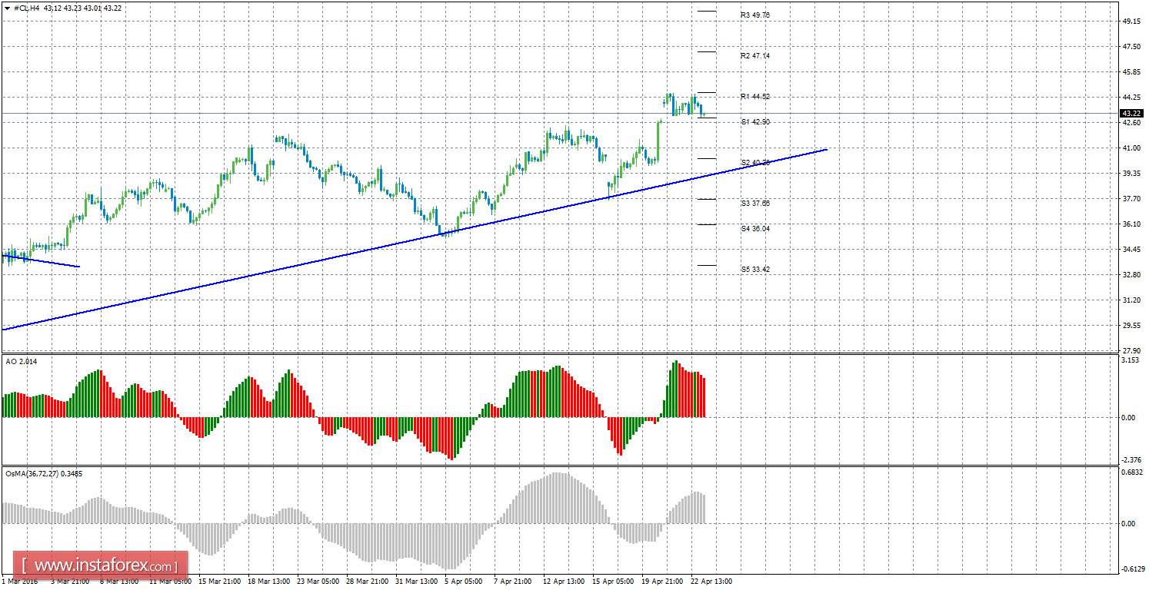Click the 37.70 price axis label
Viewport: 1149px width, 590px height.
click(x=1131, y=199)
